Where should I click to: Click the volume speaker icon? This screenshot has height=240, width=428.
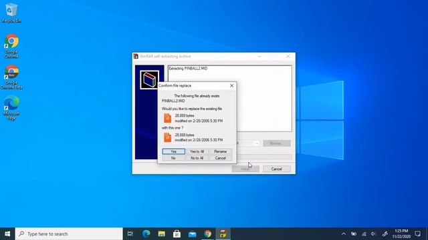point(373,234)
